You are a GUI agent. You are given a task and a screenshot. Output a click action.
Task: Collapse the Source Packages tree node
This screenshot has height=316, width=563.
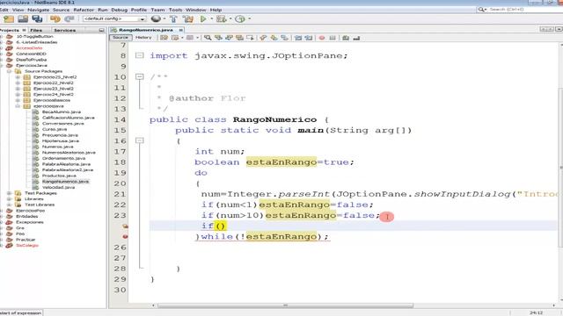[x=10, y=71]
